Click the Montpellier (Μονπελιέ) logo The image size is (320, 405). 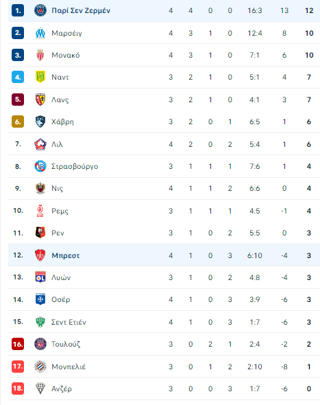[40, 367]
